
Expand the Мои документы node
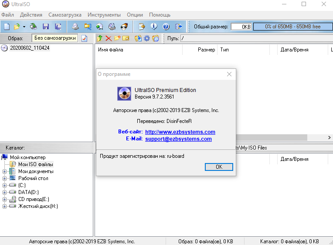coord(4,171)
